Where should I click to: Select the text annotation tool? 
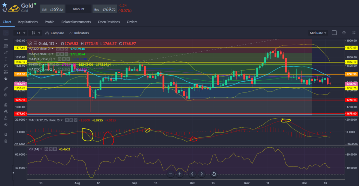(6, 59)
